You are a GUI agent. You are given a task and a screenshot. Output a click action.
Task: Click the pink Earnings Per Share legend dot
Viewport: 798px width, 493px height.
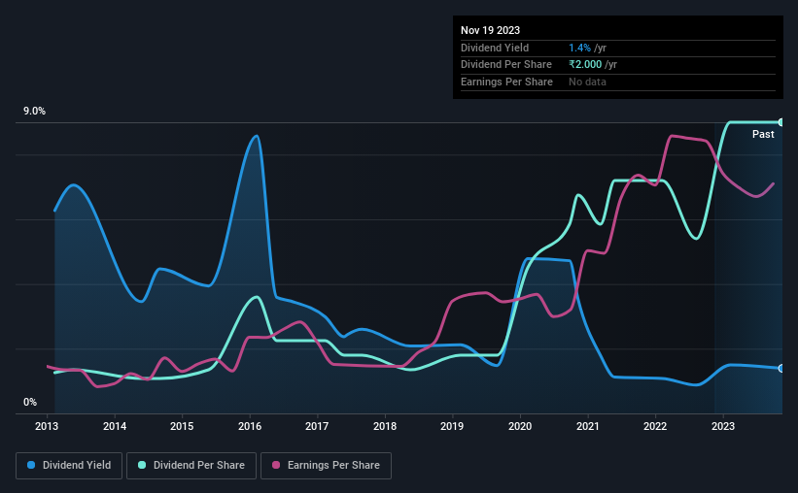(276, 465)
